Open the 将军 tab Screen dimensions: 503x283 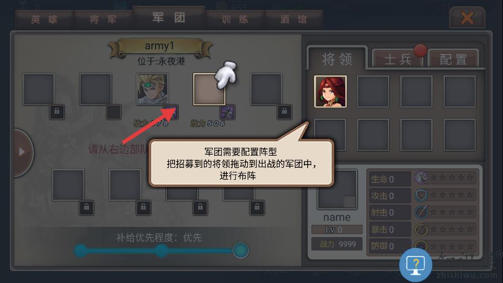click(x=103, y=19)
